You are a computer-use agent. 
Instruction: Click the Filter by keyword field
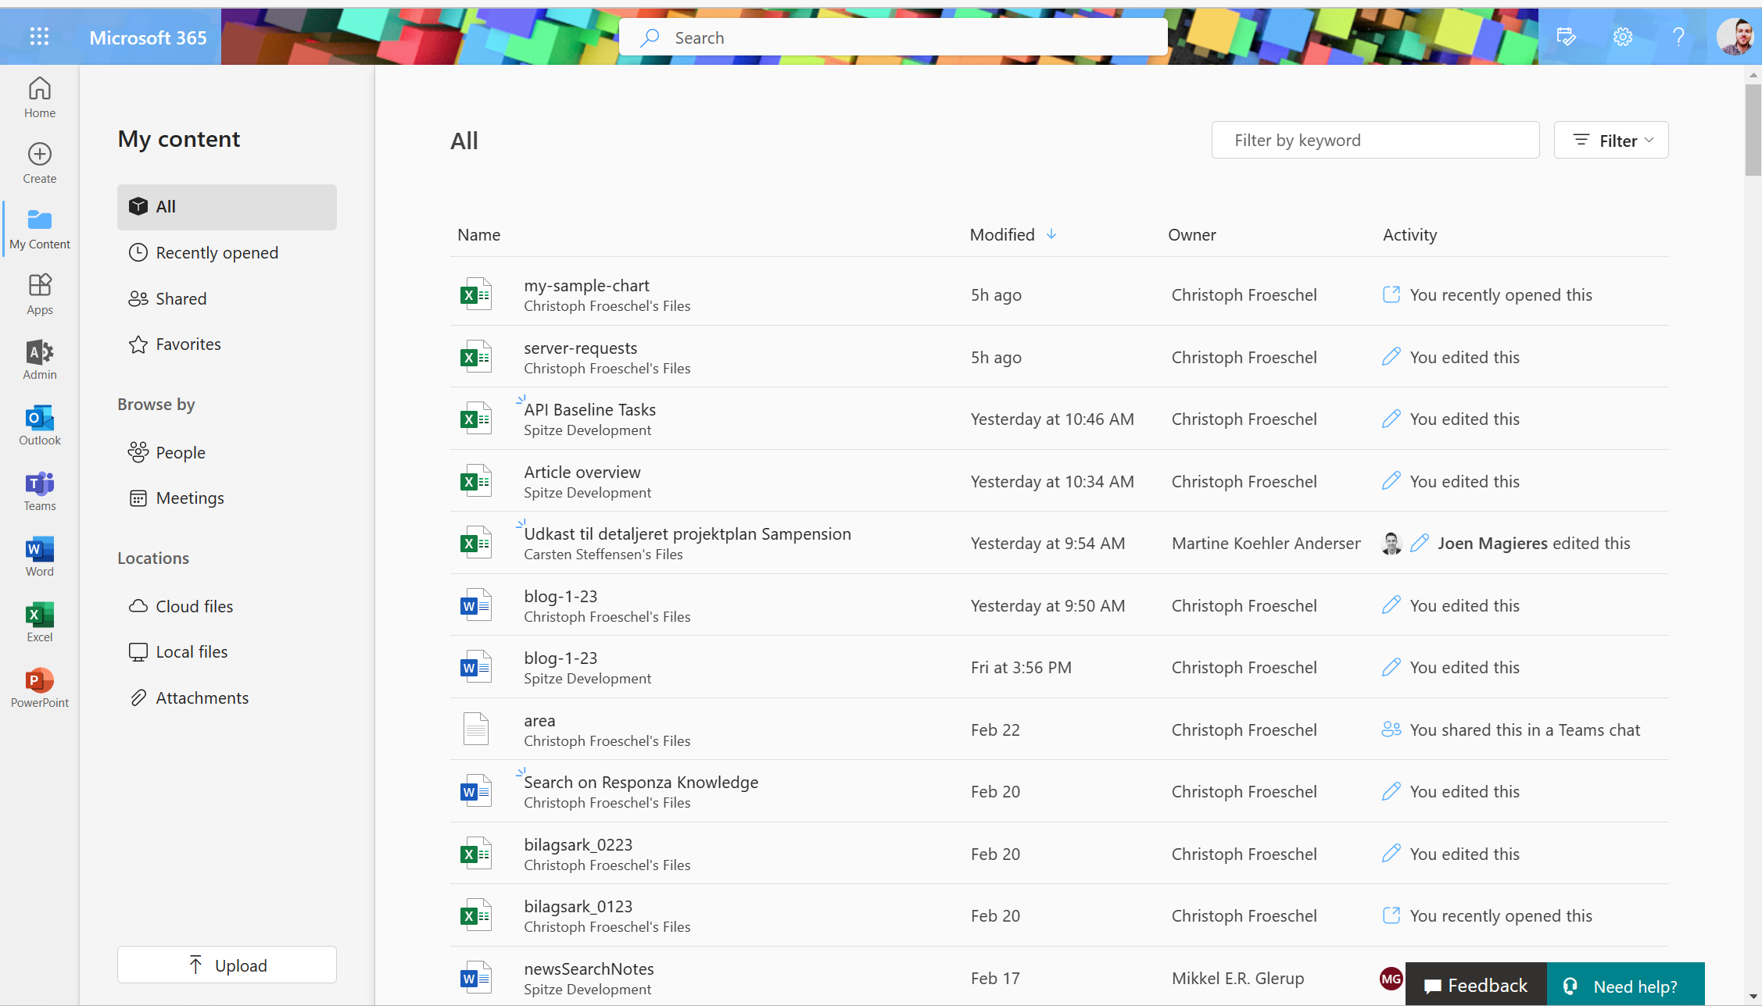tap(1375, 141)
